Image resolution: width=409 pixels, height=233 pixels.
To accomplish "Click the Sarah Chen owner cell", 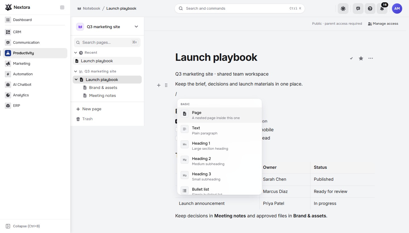I will [x=285, y=179].
